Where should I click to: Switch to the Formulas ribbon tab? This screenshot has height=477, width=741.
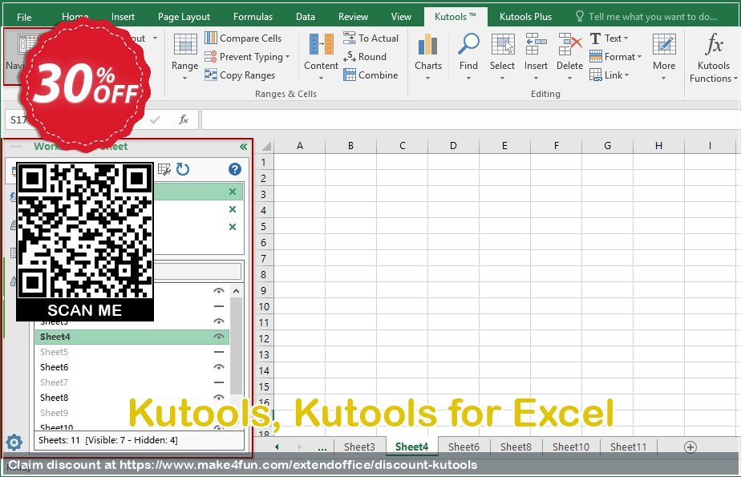tap(253, 16)
